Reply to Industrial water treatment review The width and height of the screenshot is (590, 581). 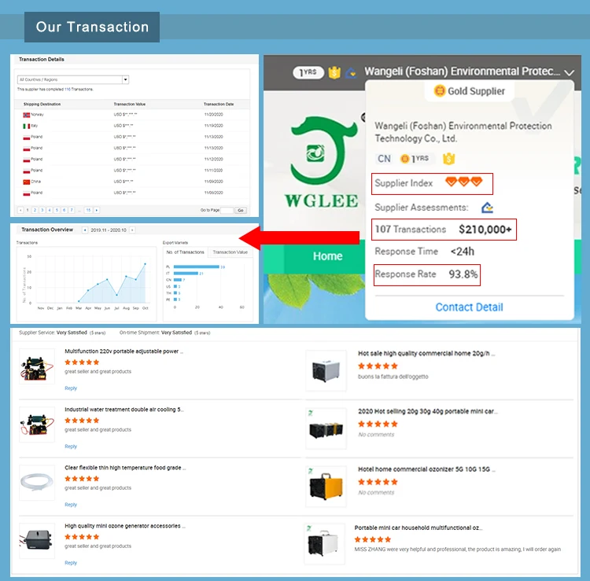pos(71,447)
